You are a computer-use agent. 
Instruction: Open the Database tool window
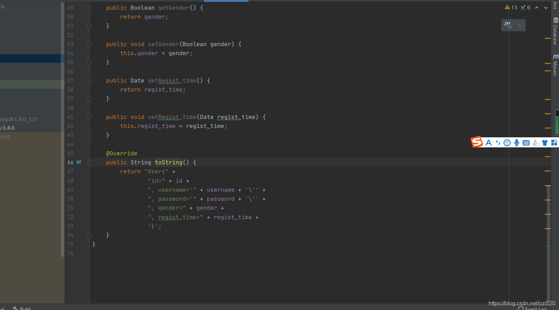point(555,31)
